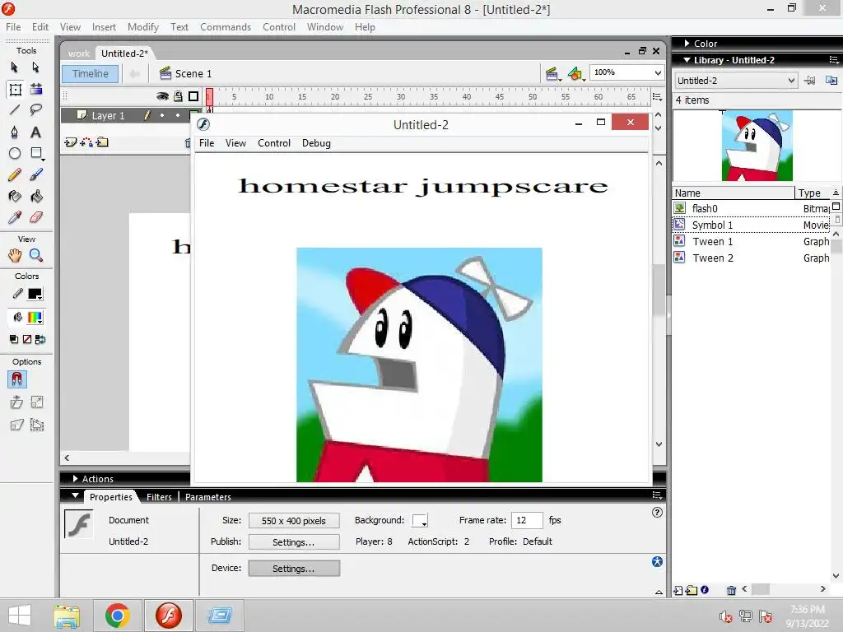This screenshot has height=632, width=843.
Task: Select the Eraser tool
Action: pos(36,217)
